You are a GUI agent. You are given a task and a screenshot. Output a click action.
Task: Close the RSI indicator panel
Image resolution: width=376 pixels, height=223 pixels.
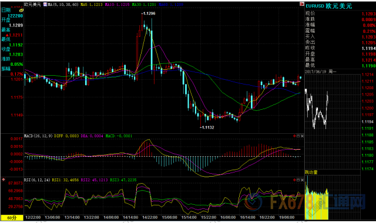[x=302, y=180]
